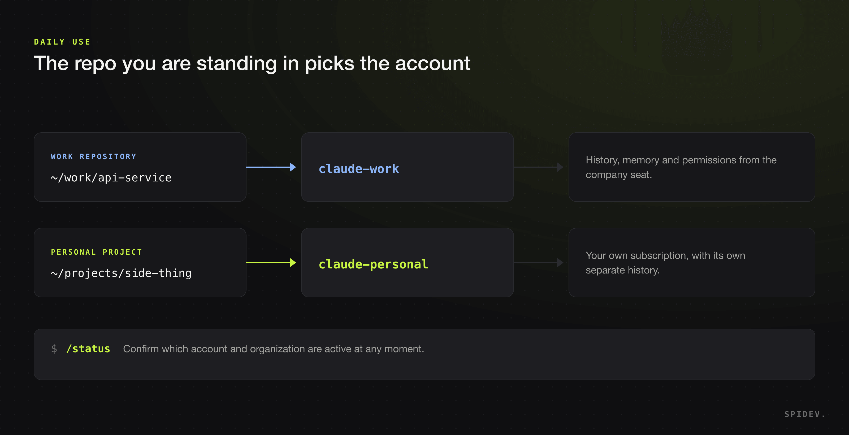Screen dimensions: 849x435
Task: Click the ~/work/api-service path
Action: tap(111, 178)
